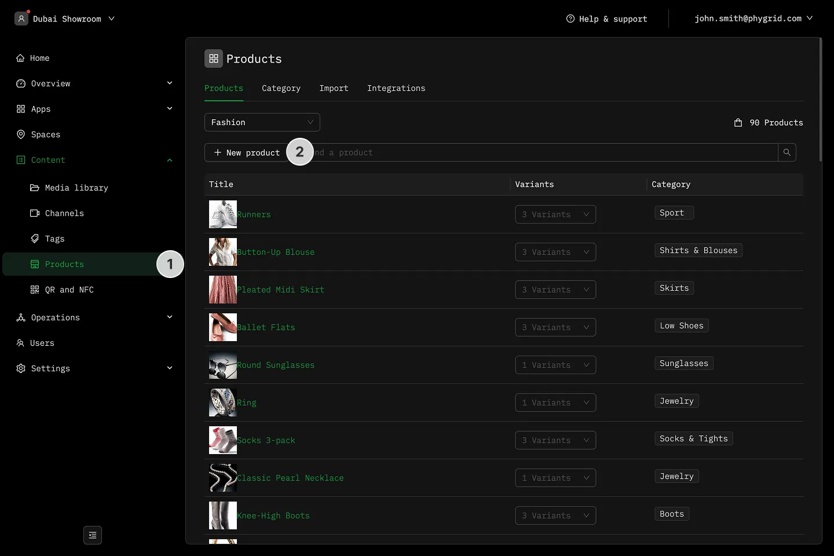Click the search magnifier button
Screen dimensions: 834x556
click(x=787, y=152)
